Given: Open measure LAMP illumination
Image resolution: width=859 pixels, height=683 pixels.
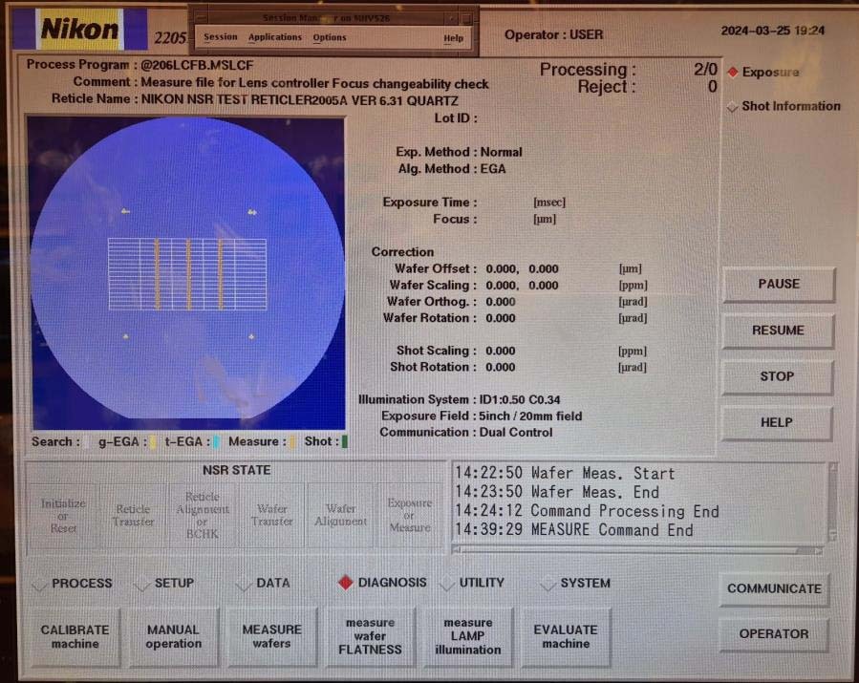Looking at the screenshot, I should point(468,636).
